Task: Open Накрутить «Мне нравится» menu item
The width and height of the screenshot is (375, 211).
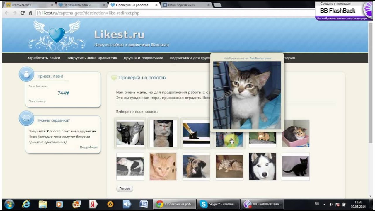Action: pyautogui.click(x=92, y=58)
